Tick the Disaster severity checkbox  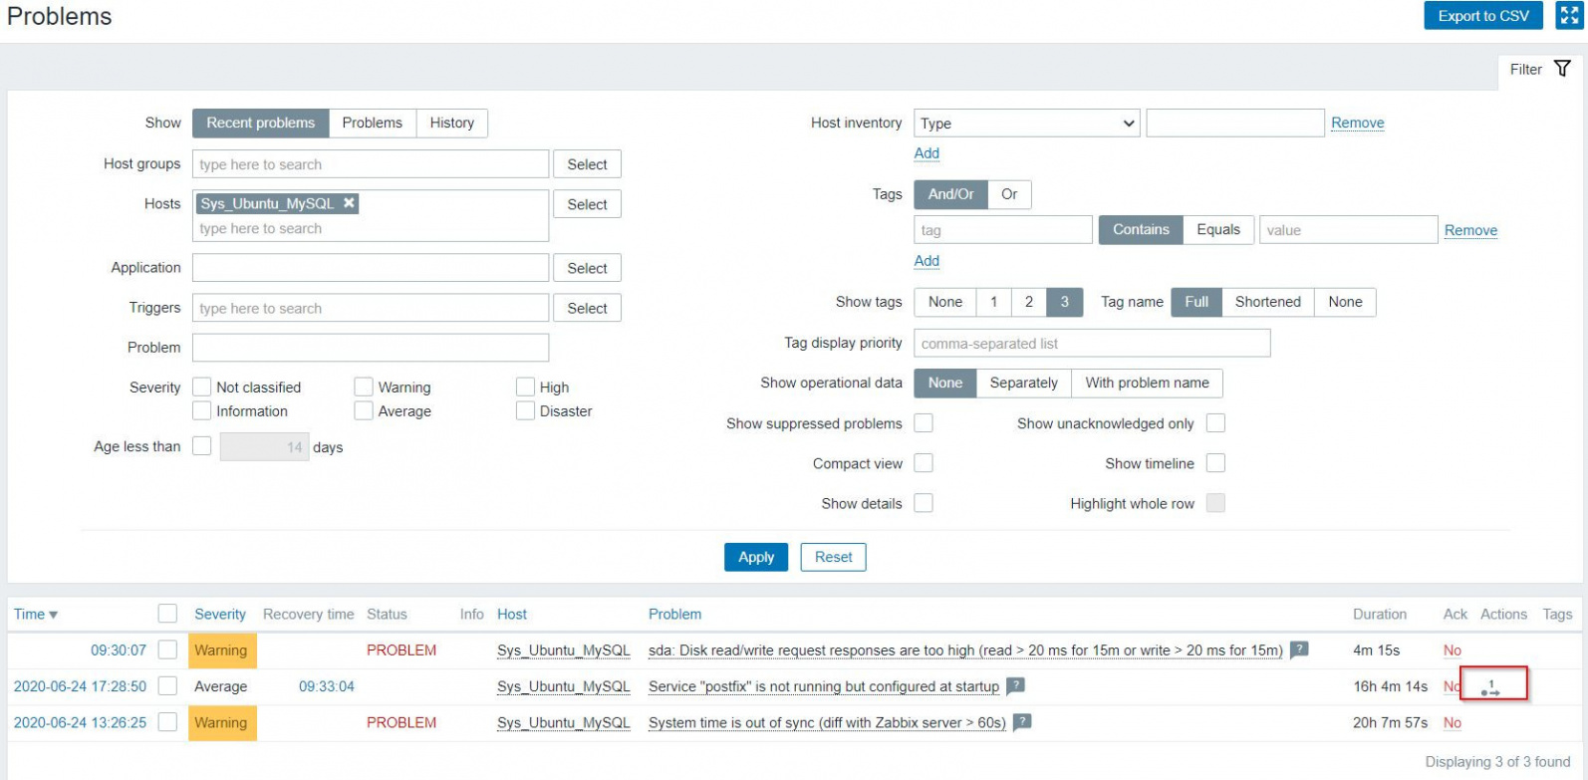[525, 411]
